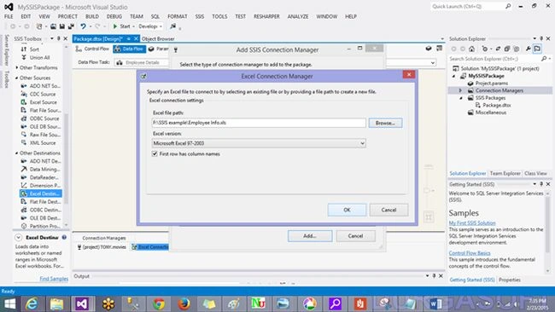Select Flat File Destination item

[41, 202]
